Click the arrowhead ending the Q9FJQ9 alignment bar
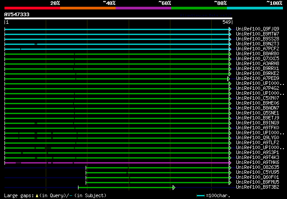 click(x=230, y=29)
